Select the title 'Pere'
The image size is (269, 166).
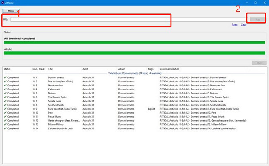51,113
